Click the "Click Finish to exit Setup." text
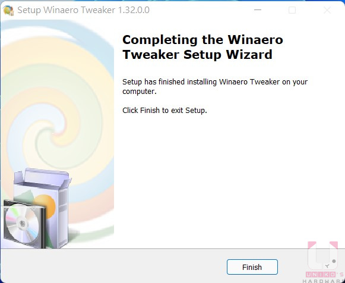The height and width of the screenshot is (283, 345). pyautogui.click(x=164, y=111)
